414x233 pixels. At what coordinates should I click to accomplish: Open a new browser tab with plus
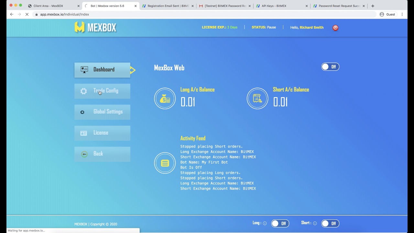[373, 6]
